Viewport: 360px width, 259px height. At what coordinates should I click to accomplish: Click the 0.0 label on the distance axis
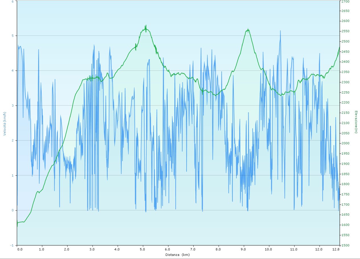(x=19, y=249)
